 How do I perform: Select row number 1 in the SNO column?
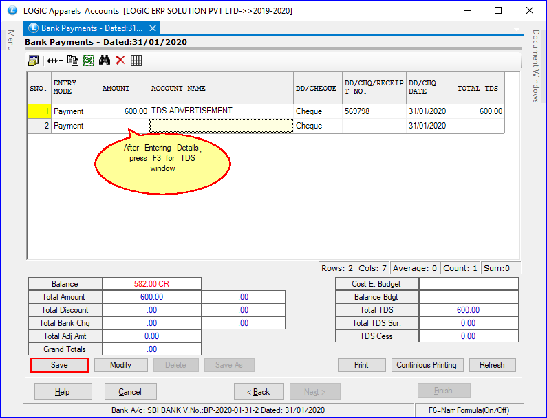(39, 111)
